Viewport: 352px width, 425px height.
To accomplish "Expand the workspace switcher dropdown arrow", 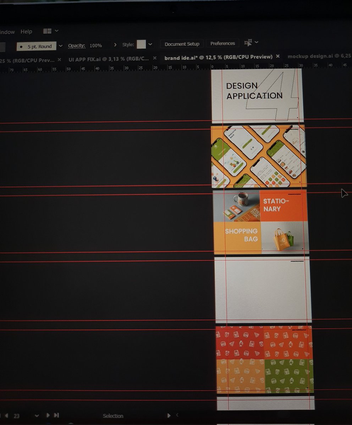I will tap(57, 31).
